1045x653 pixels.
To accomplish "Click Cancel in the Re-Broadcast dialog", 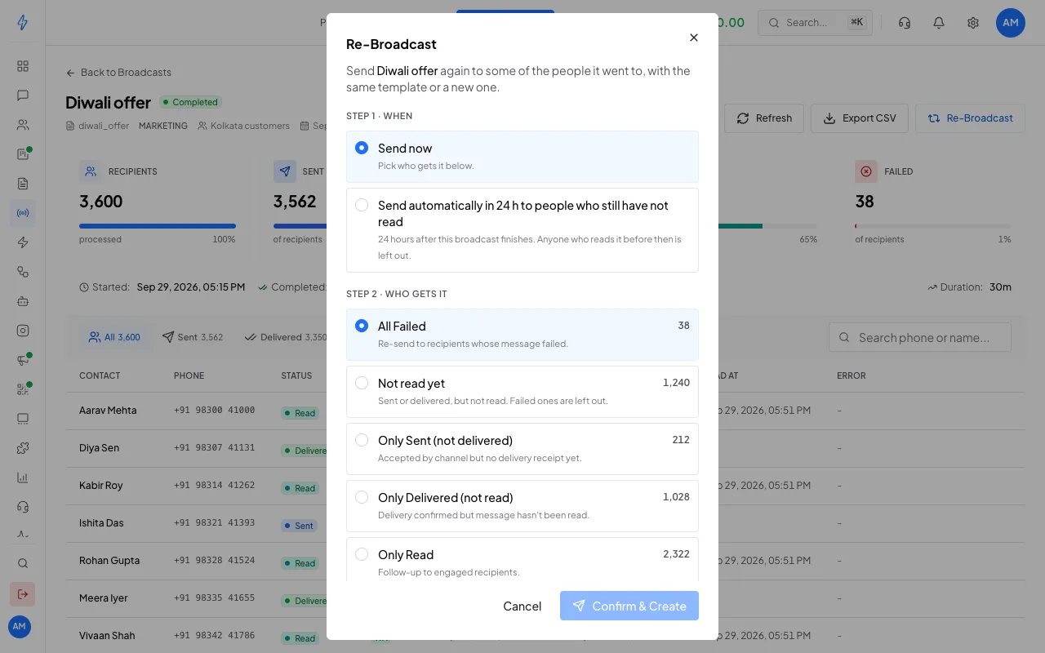I will 522,606.
